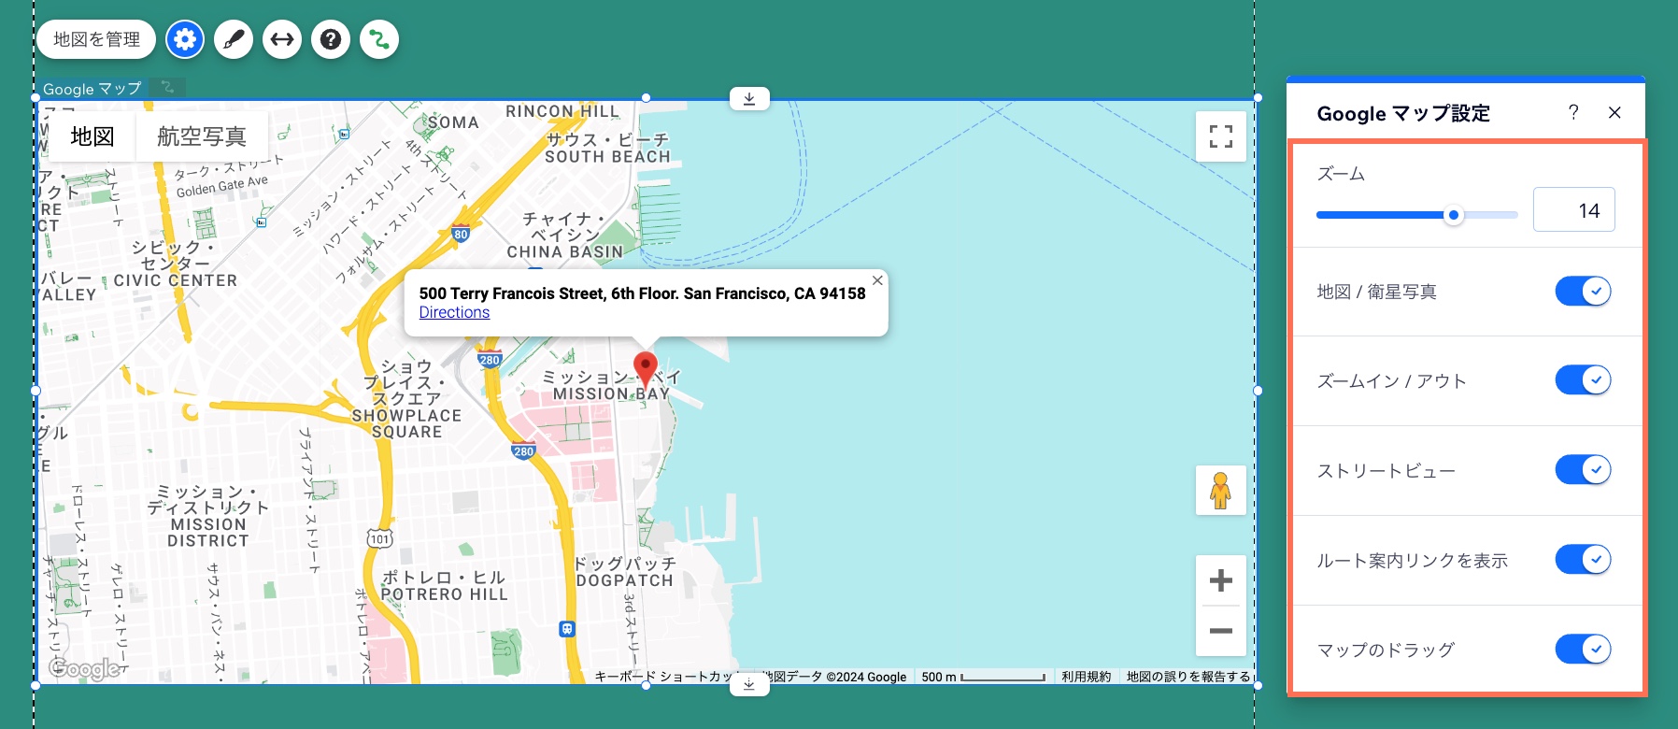Select the Street View pegman icon
Screen dimensions: 1678x729
[1220, 490]
